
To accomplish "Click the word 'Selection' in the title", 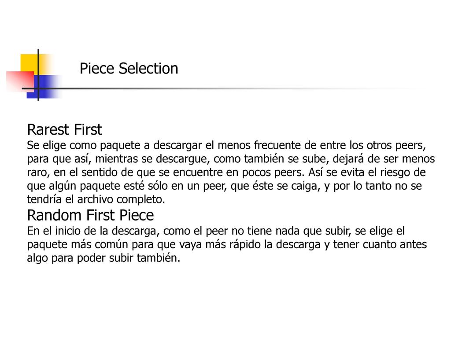I will (148, 69).
